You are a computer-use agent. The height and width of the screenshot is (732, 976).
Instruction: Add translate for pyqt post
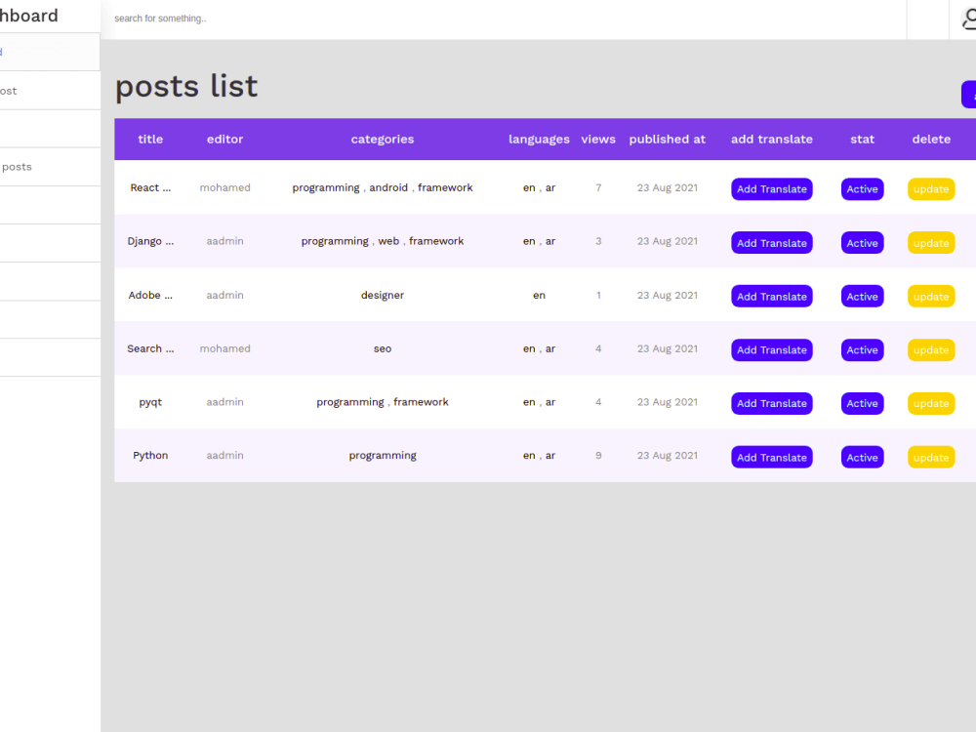pyautogui.click(x=771, y=403)
